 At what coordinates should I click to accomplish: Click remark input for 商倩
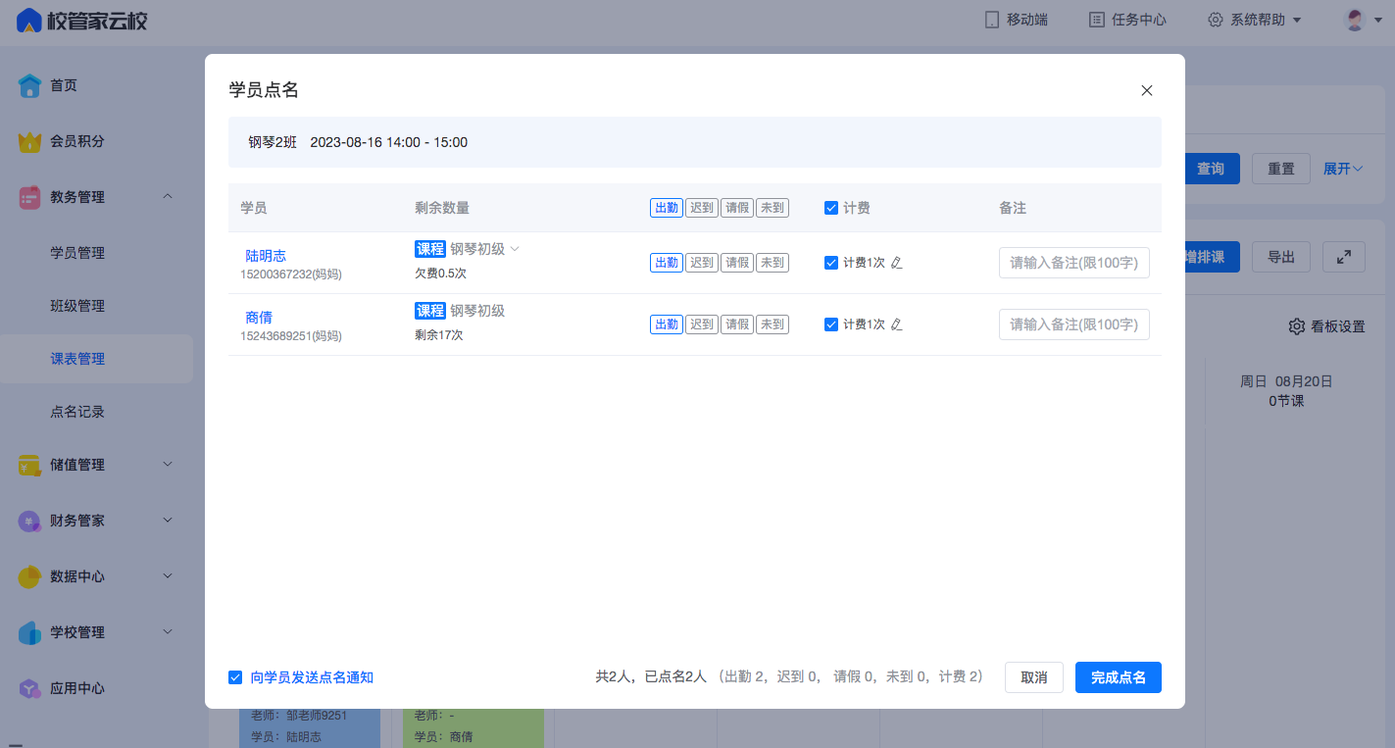[x=1074, y=324]
